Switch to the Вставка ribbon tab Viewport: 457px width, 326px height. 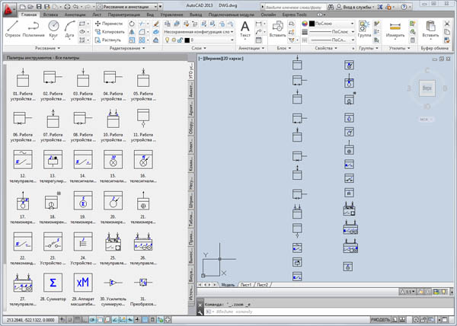tap(53, 14)
